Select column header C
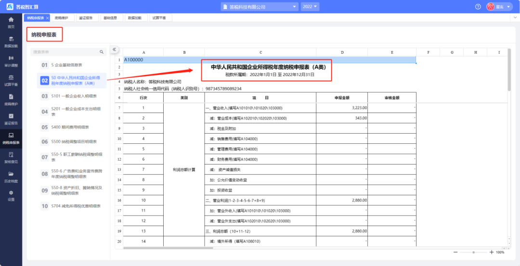This screenshot has width=520, height=266. [260, 52]
